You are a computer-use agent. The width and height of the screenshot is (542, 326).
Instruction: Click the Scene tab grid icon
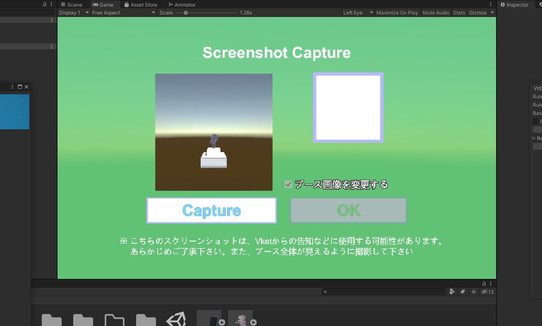coord(63,5)
